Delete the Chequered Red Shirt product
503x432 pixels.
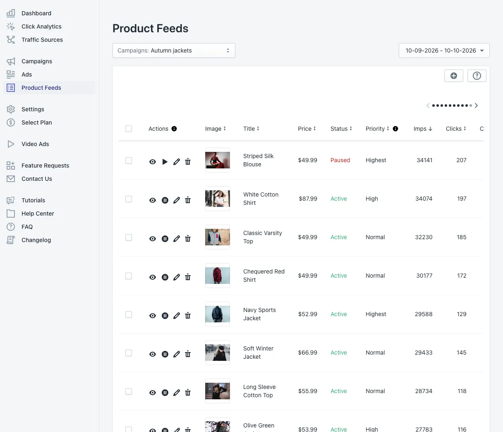(x=188, y=277)
